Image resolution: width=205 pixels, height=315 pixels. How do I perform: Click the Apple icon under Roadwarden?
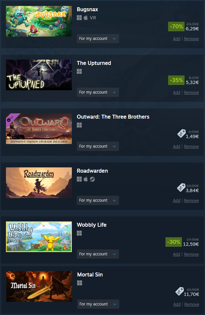pyautogui.click(x=86, y=179)
